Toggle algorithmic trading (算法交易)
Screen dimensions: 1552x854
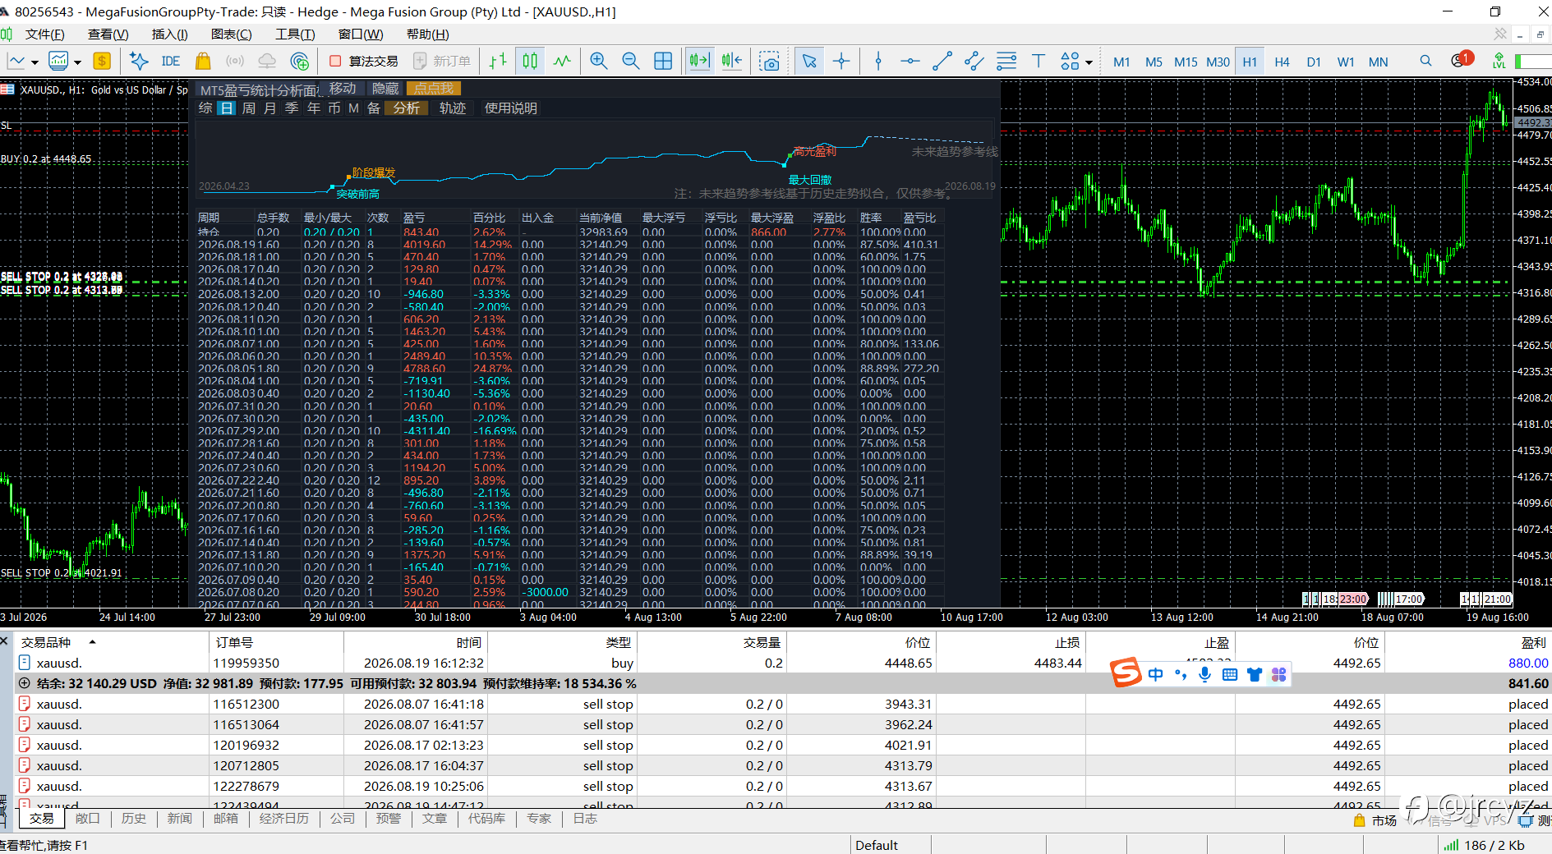(363, 61)
